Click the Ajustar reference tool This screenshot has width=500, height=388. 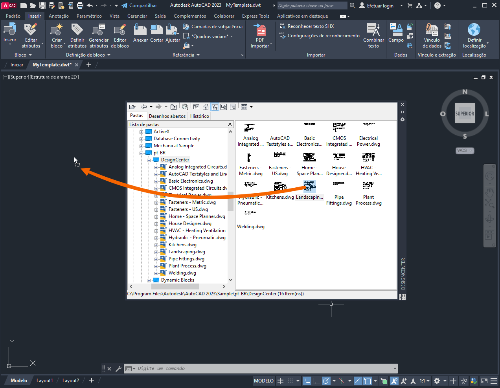point(173,33)
